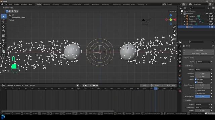Switch to the Geometry Nodes workspace tab

point(129,5)
